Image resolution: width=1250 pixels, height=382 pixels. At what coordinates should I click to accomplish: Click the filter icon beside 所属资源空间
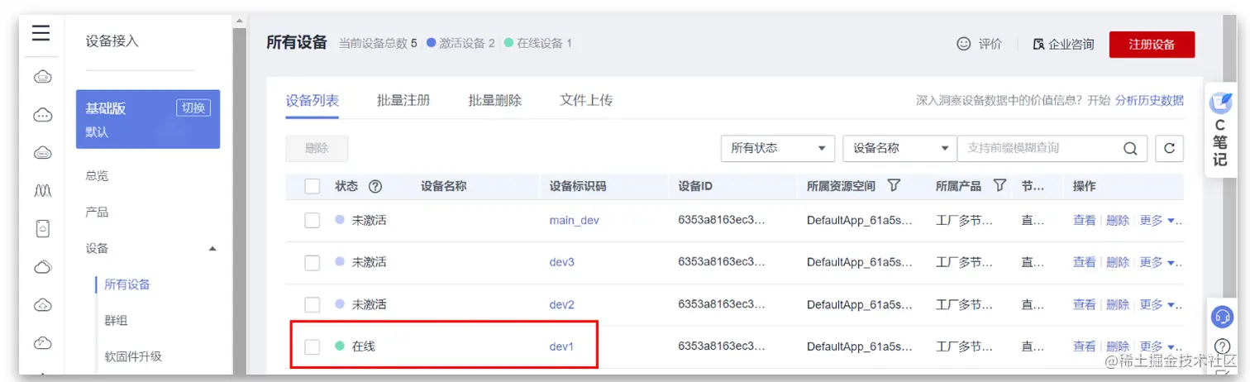(893, 185)
